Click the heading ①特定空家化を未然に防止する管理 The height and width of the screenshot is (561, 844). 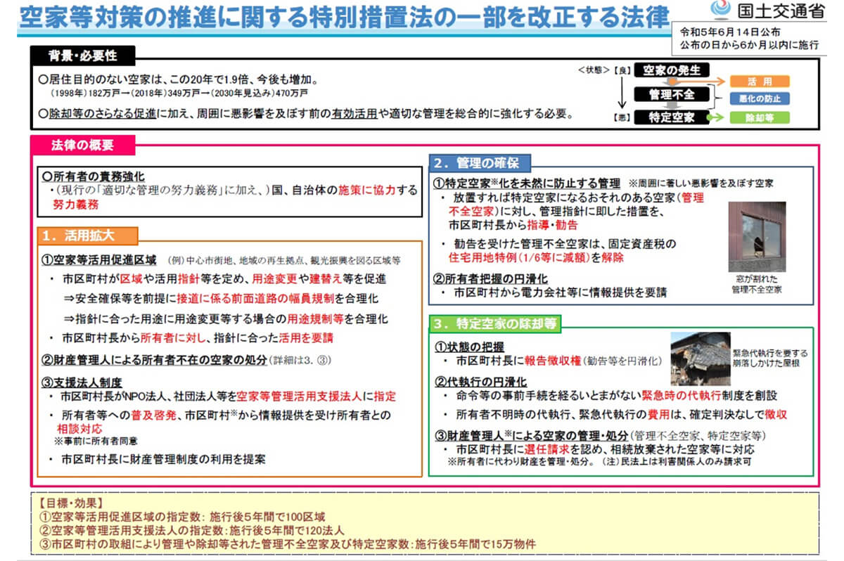tap(527, 183)
